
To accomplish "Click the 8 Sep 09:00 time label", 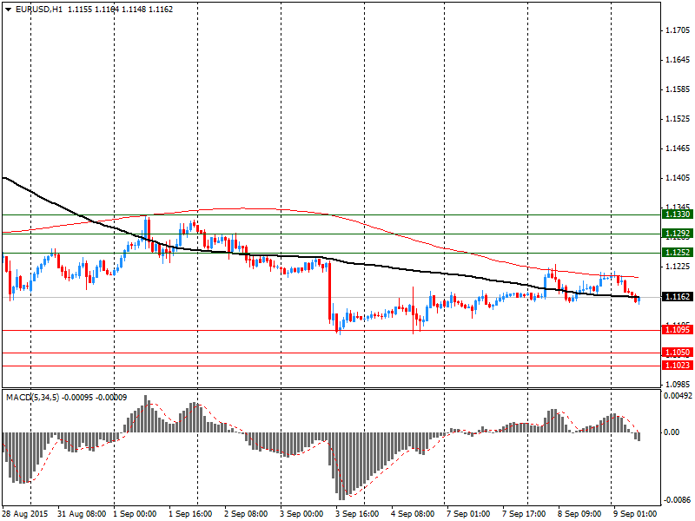I will tap(579, 514).
